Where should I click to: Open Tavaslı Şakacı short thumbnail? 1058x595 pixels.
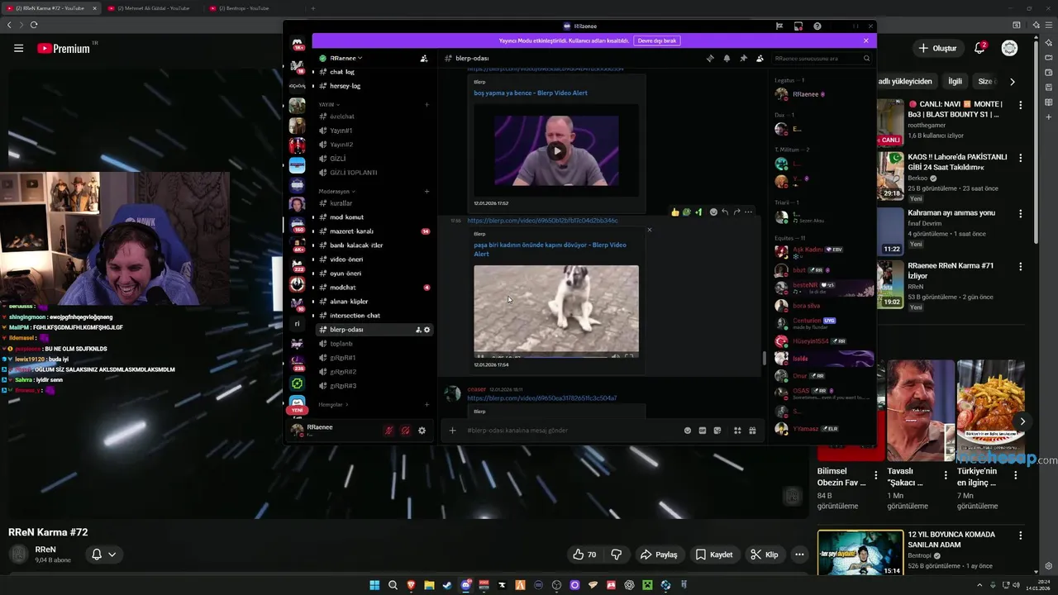pos(921,410)
